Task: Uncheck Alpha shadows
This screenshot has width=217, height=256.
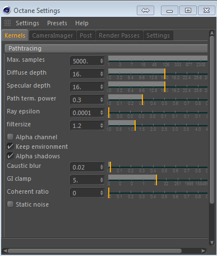Action: click(x=10, y=156)
